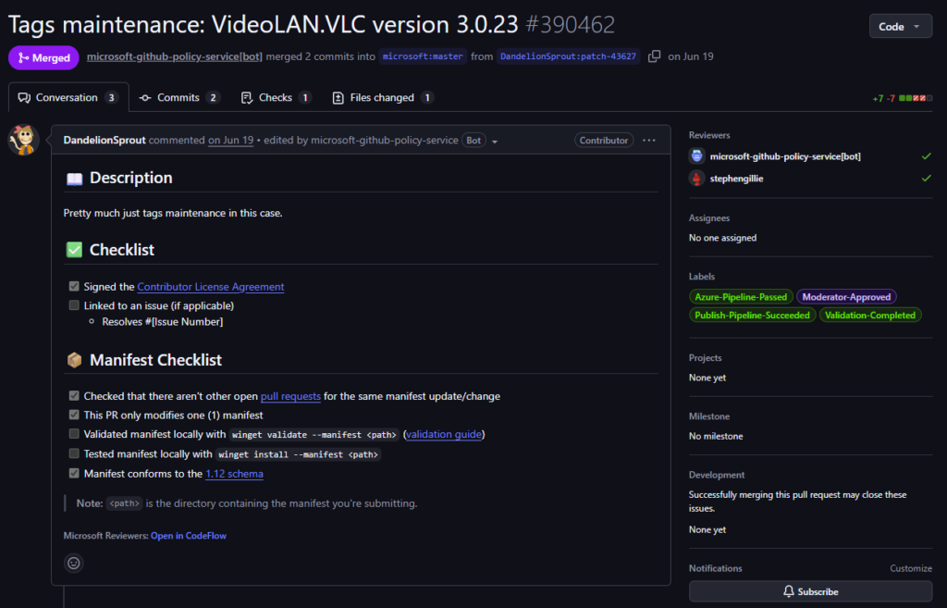This screenshot has height=608, width=947.
Task: Click the Assignees sidebar heading
Action: coord(709,217)
